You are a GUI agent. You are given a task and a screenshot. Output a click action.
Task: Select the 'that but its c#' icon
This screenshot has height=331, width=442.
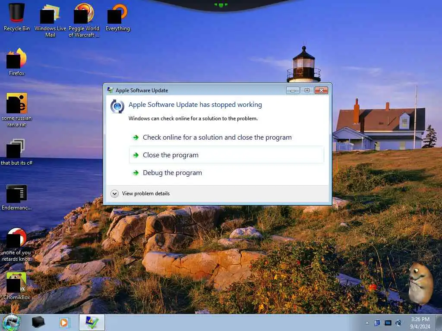[17, 152]
